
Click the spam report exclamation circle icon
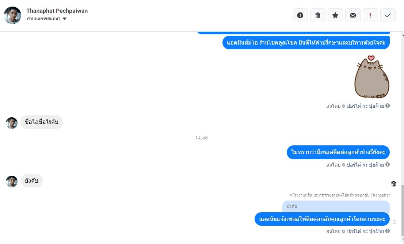tap(300, 15)
